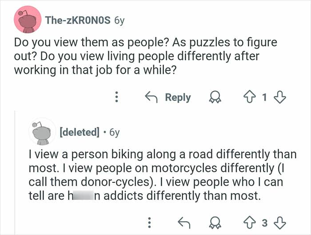Reply to the deleted user's comment
The width and height of the screenshot is (311, 235).
pyautogui.click(x=183, y=220)
